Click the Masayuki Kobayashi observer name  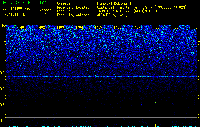[x=114, y=3]
